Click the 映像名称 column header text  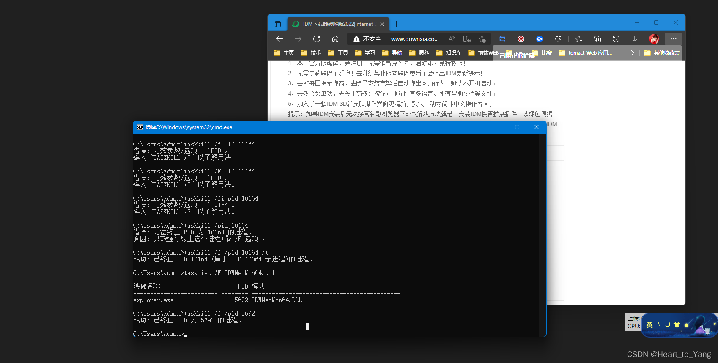click(x=147, y=286)
